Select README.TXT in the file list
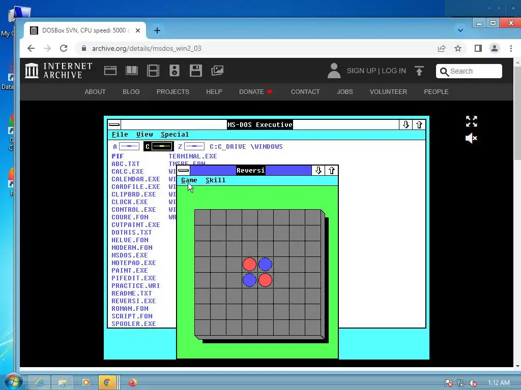This screenshot has width=521, height=390. [132, 293]
